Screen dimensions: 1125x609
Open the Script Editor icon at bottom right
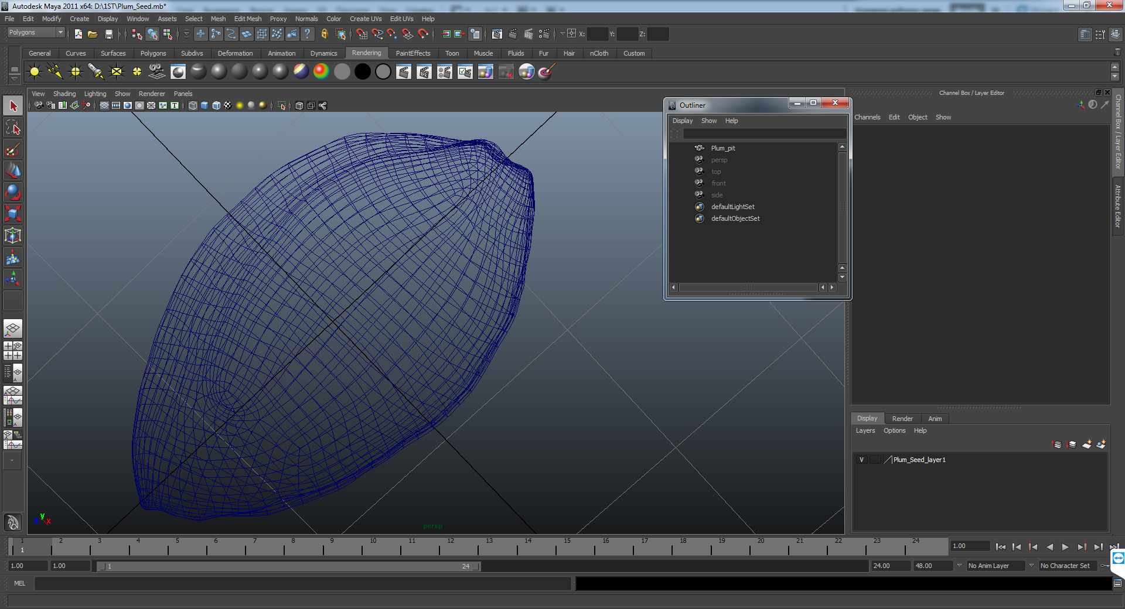click(1117, 583)
